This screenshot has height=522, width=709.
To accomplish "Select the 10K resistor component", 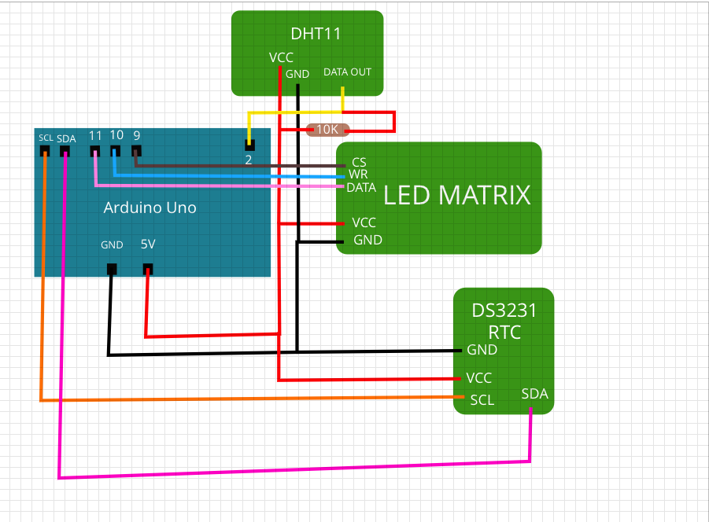I will [x=328, y=130].
